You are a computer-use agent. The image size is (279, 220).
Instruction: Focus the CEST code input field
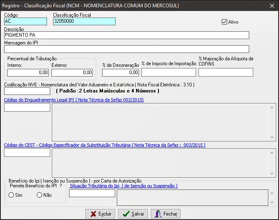coord(27,153)
